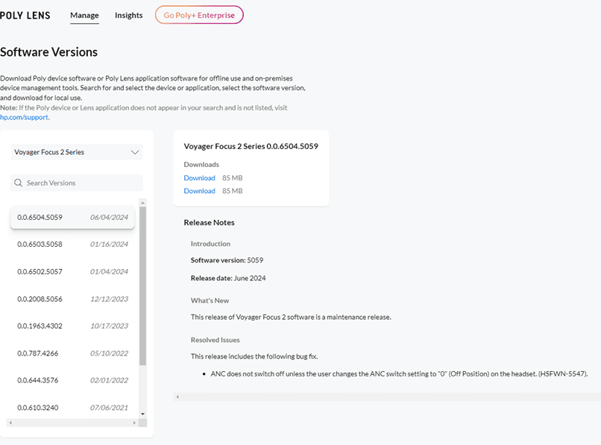Select version 0.0.2008.5056

click(x=72, y=299)
